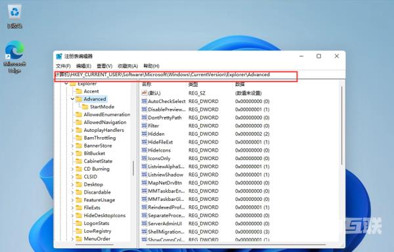This screenshot has width=394, height=252.
Task: Maximize the Registry Editor window
Action: point(318,56)
